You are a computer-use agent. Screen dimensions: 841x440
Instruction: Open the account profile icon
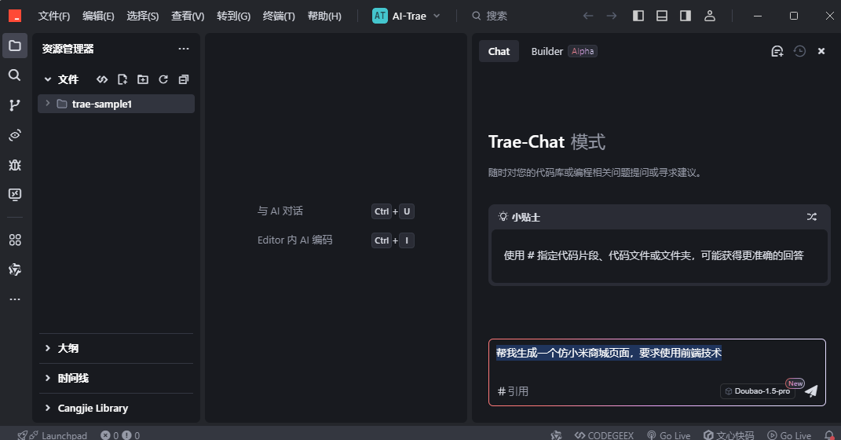click(710, 16)
